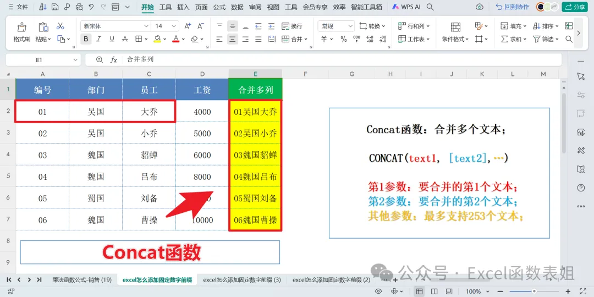
Task: Select the Format Painter (格式刷) tool
Action: pyautogui.click(x=22, y=32)
